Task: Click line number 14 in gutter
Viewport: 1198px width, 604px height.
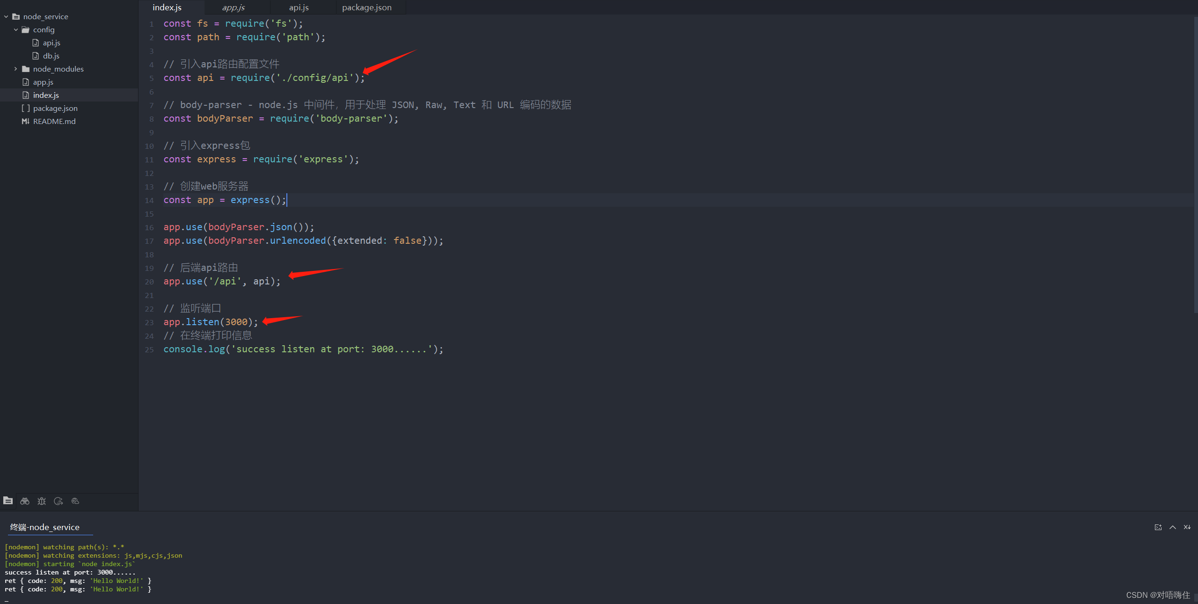Action: (149, 200)
